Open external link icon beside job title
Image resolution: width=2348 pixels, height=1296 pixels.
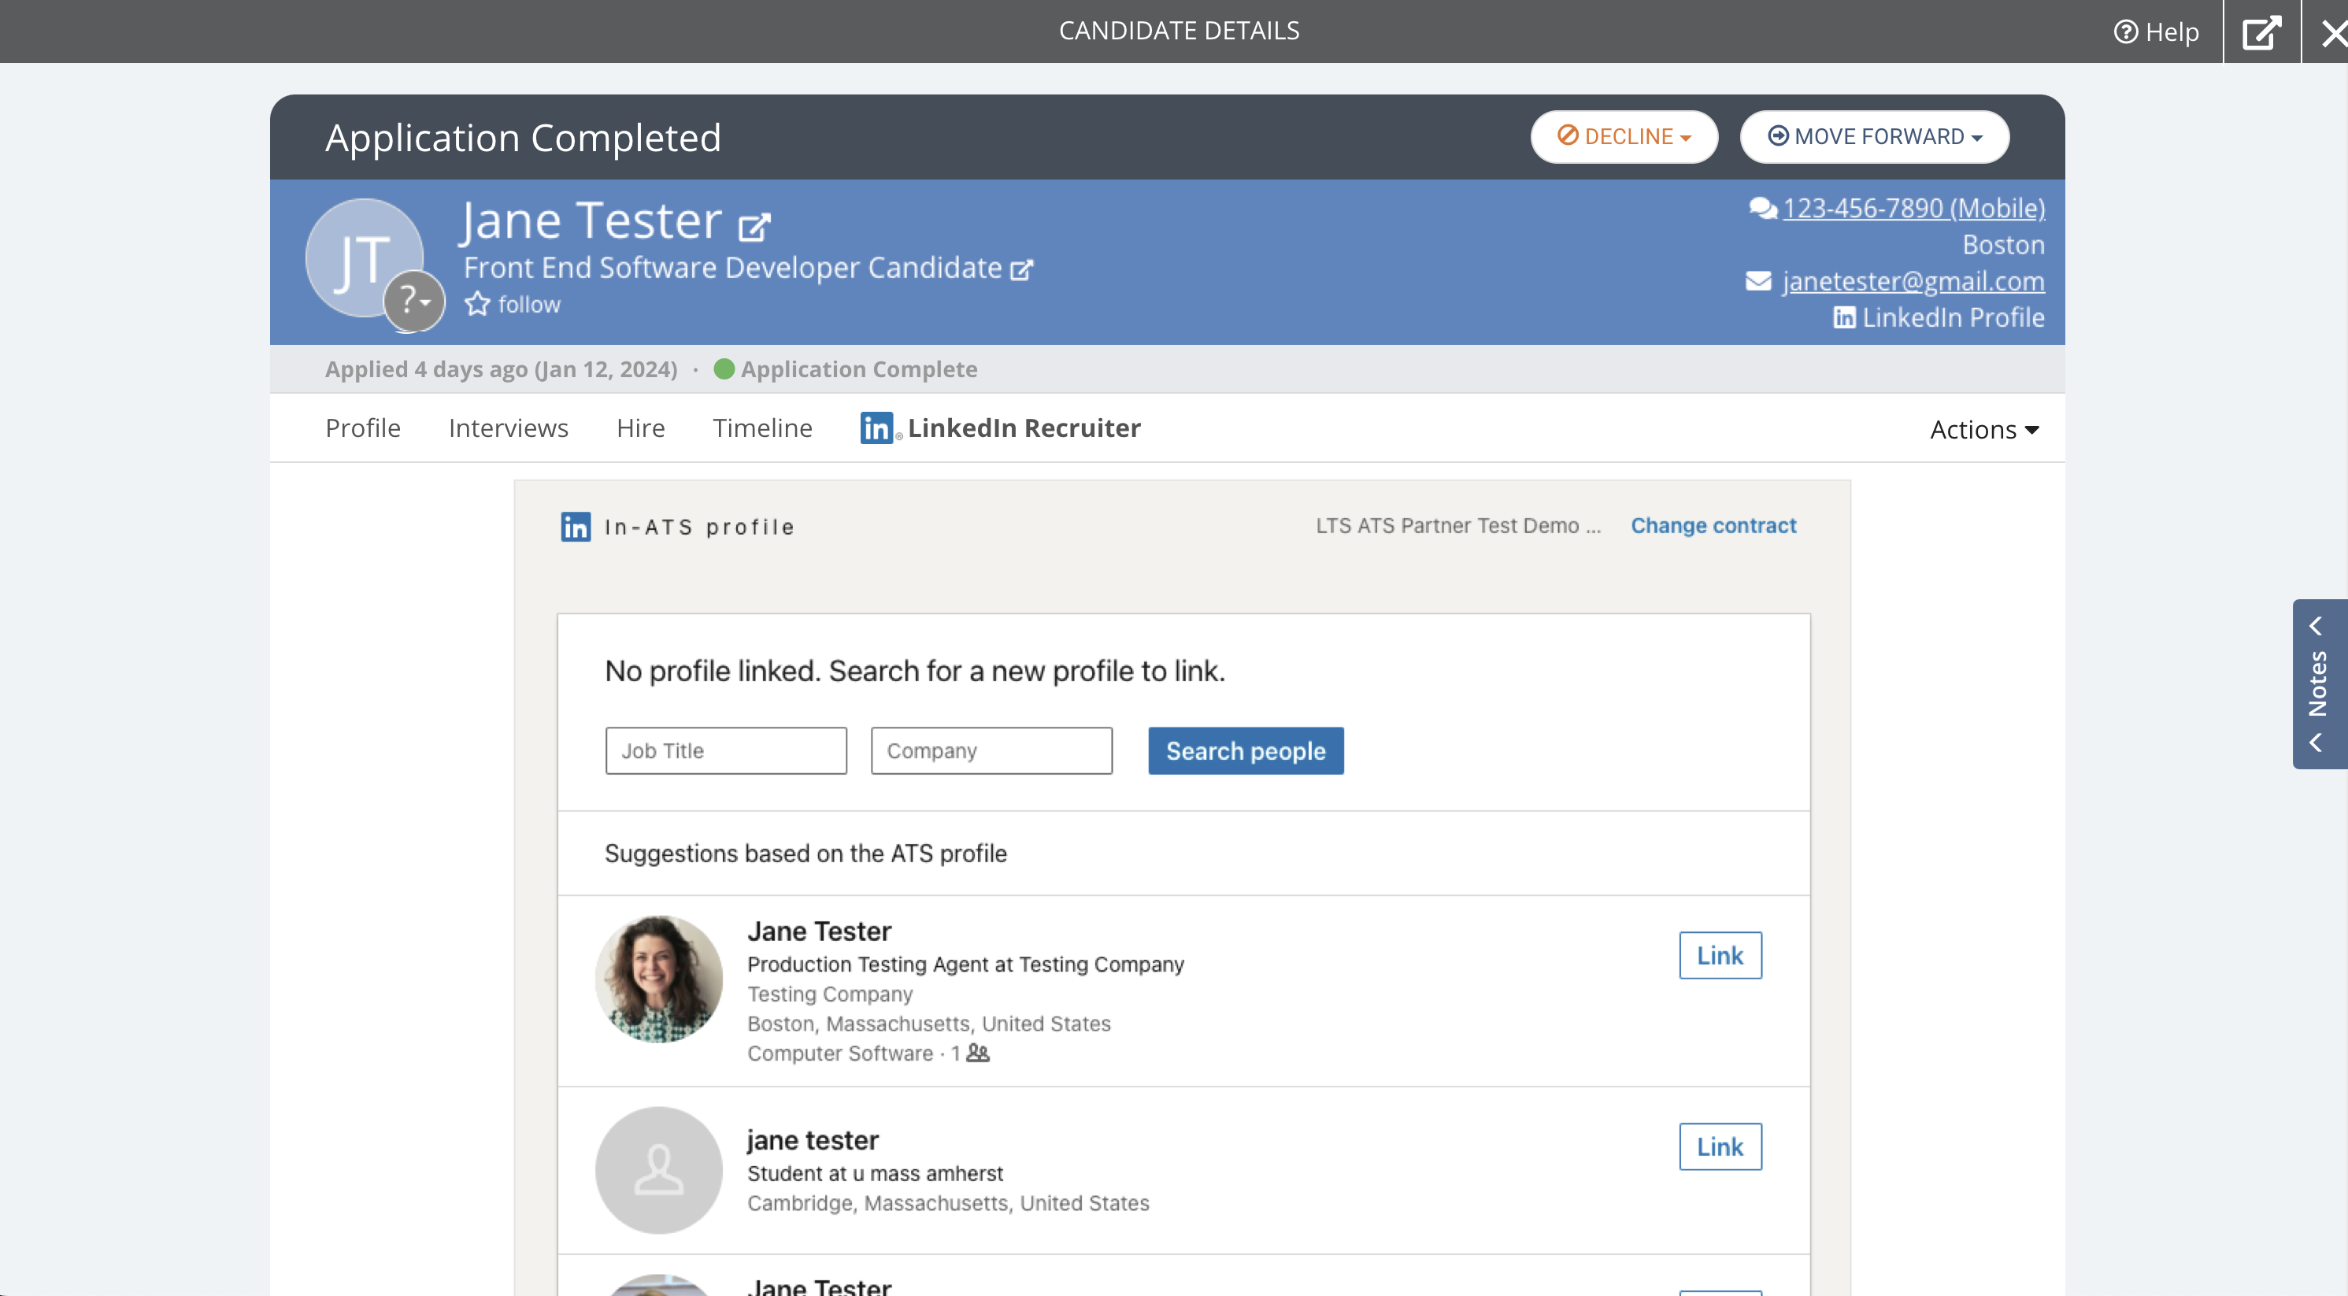[1022, 270]
